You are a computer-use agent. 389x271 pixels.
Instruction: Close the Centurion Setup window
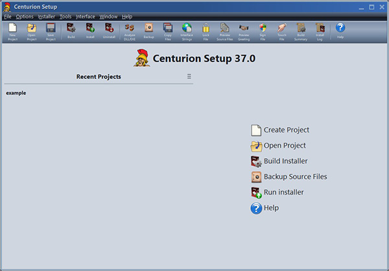(x=382, y=7)
